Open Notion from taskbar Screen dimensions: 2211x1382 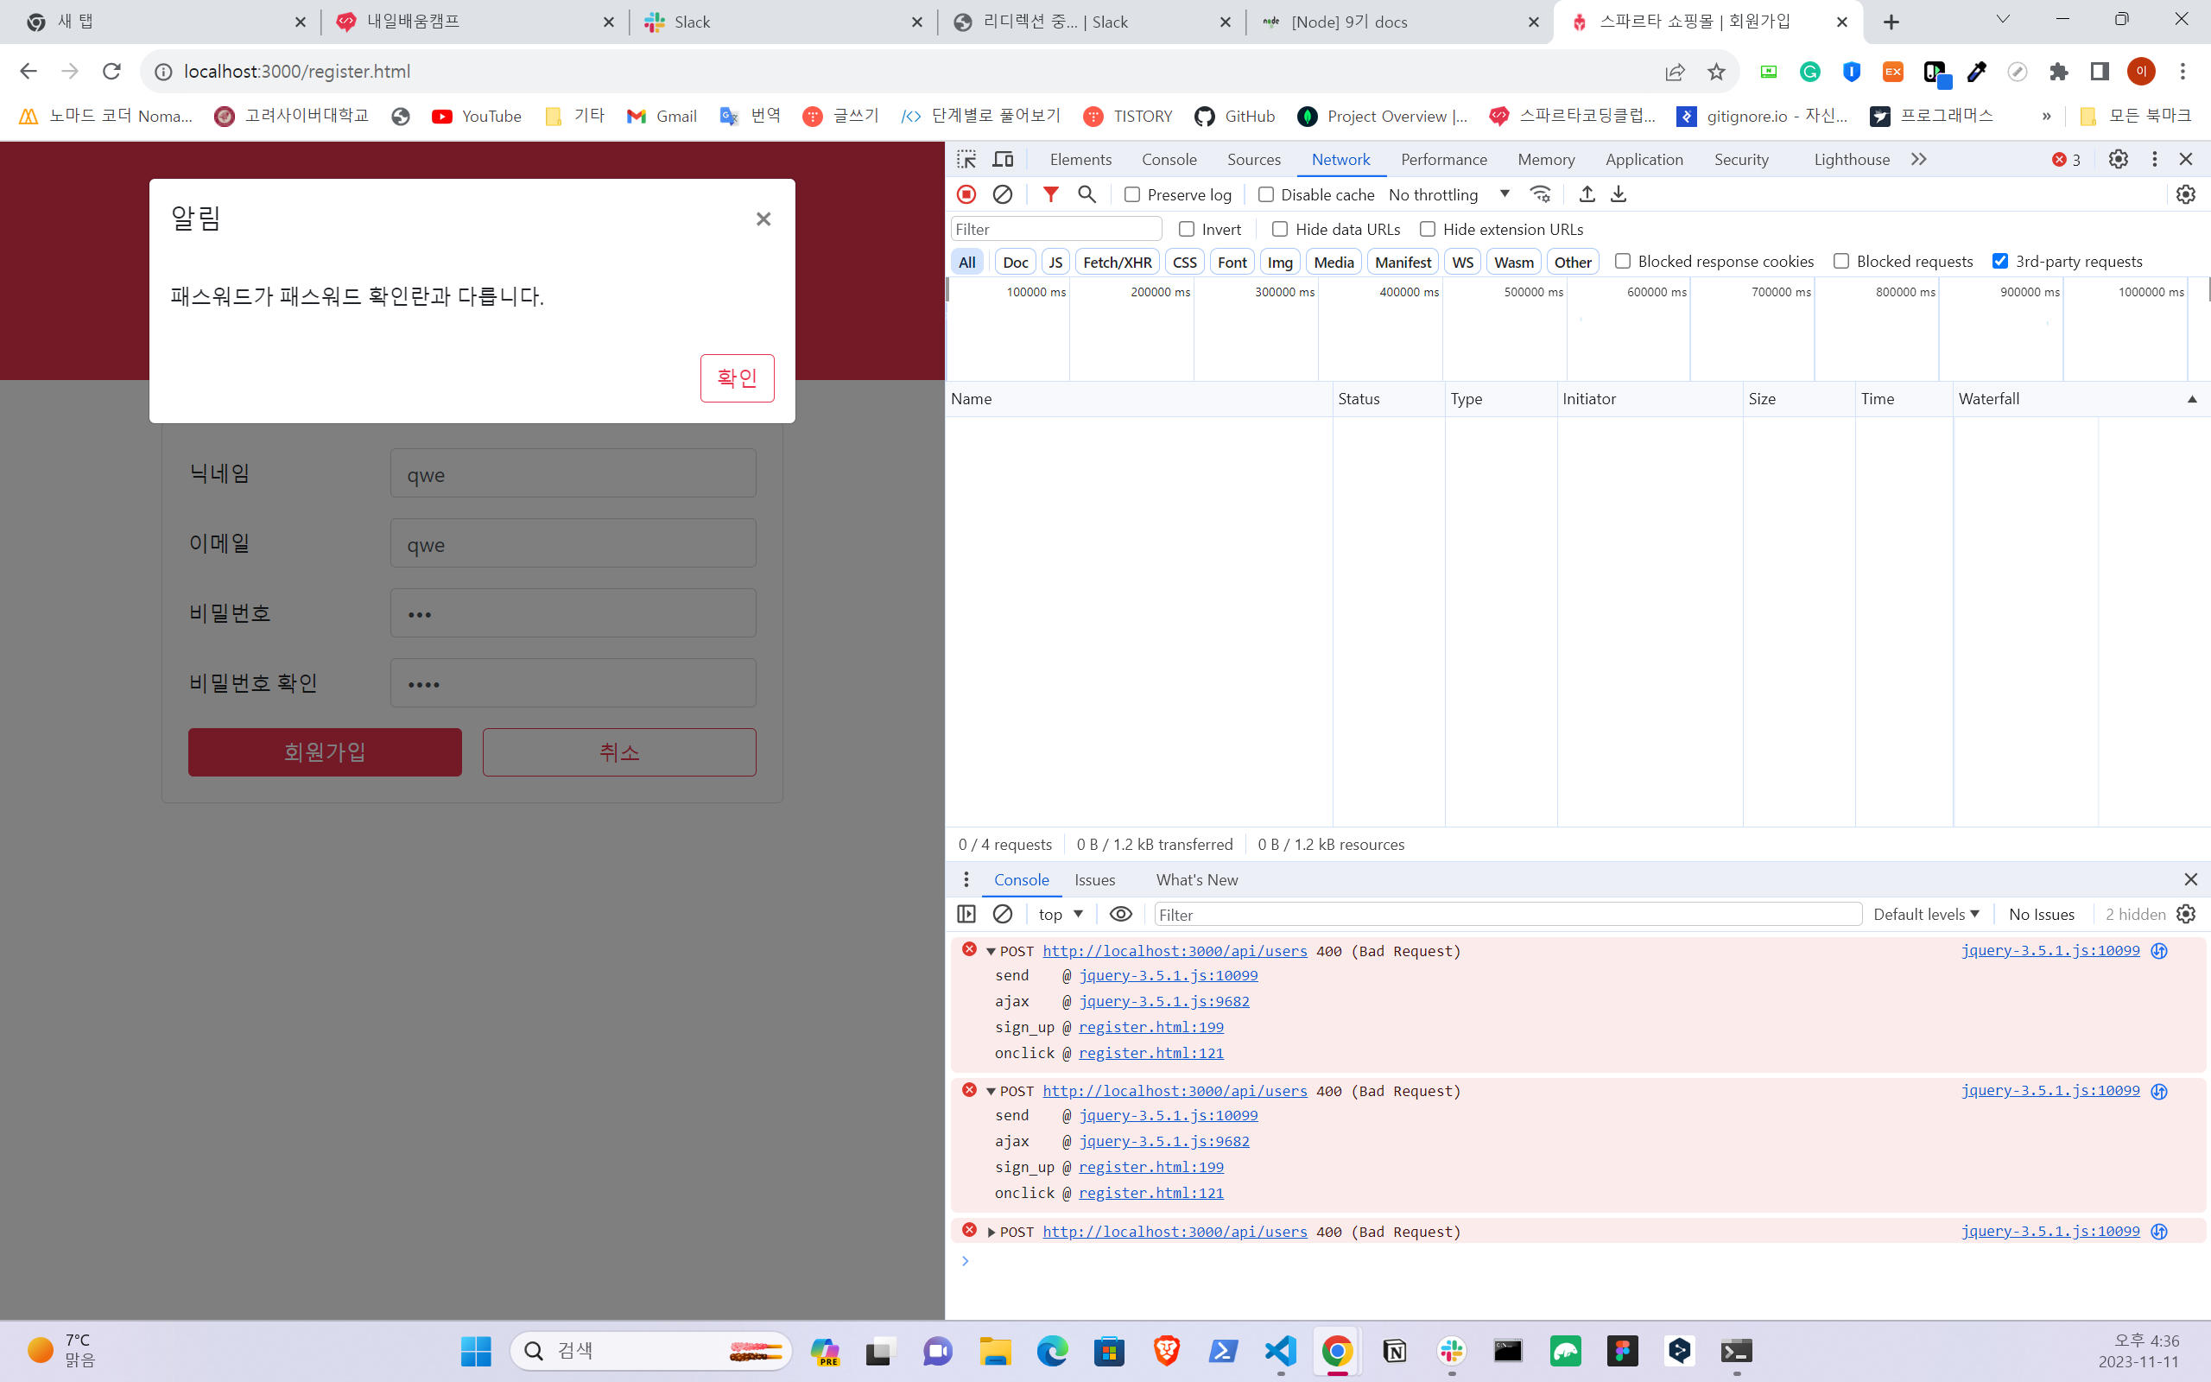1394,1351
